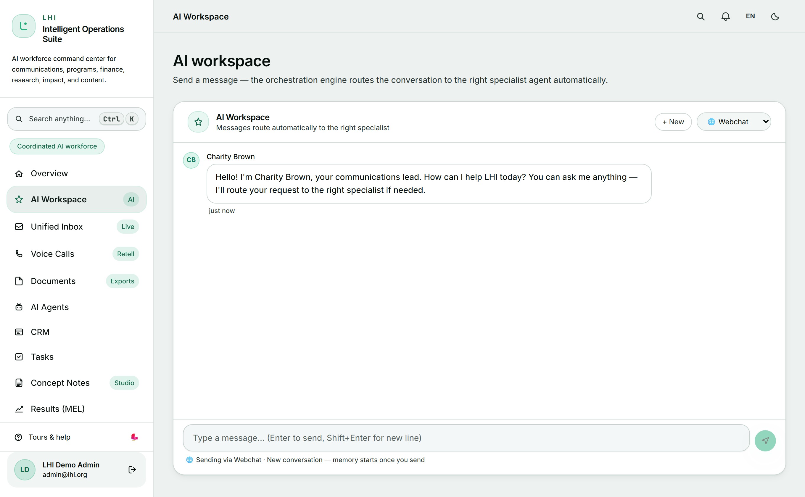805x497 pixels.
Task: Click the 'just now' timestamp
Action: pyautogui.click(x=222, y=211)
